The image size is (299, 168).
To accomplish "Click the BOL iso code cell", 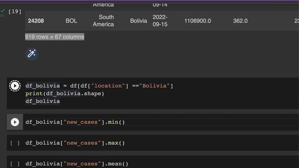I will (71, 21).
